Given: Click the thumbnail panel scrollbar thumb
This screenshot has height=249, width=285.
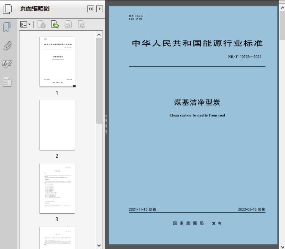Looking at the screenshot, I should pyautogui.click(x=99, y=81).
